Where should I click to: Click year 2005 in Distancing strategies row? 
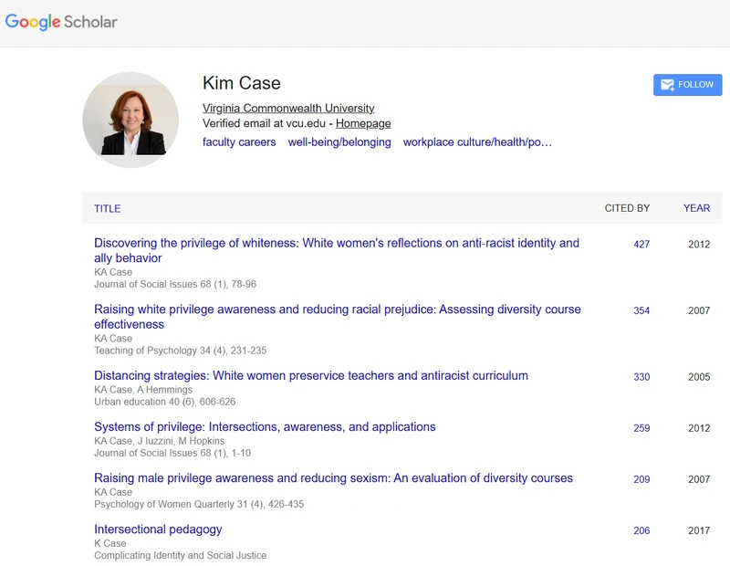coord(699,377)
